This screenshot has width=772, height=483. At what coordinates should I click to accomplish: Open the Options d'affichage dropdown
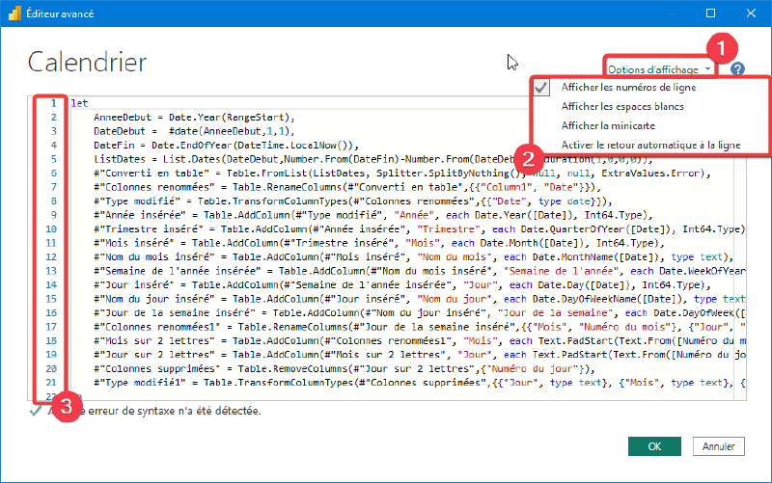[x=659, y=69]
